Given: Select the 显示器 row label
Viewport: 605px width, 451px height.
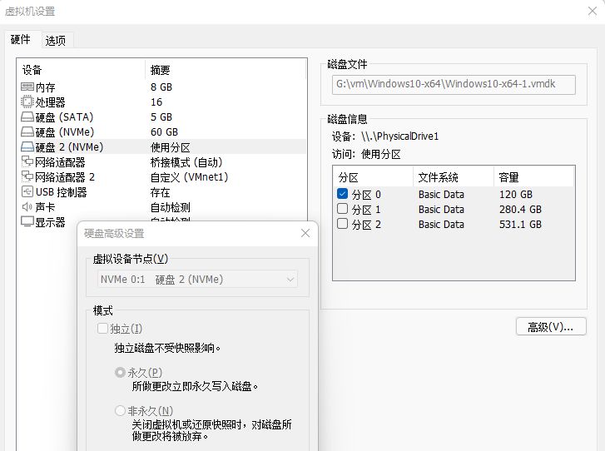Looking at the screenshot, I should [x=50, y=222].
